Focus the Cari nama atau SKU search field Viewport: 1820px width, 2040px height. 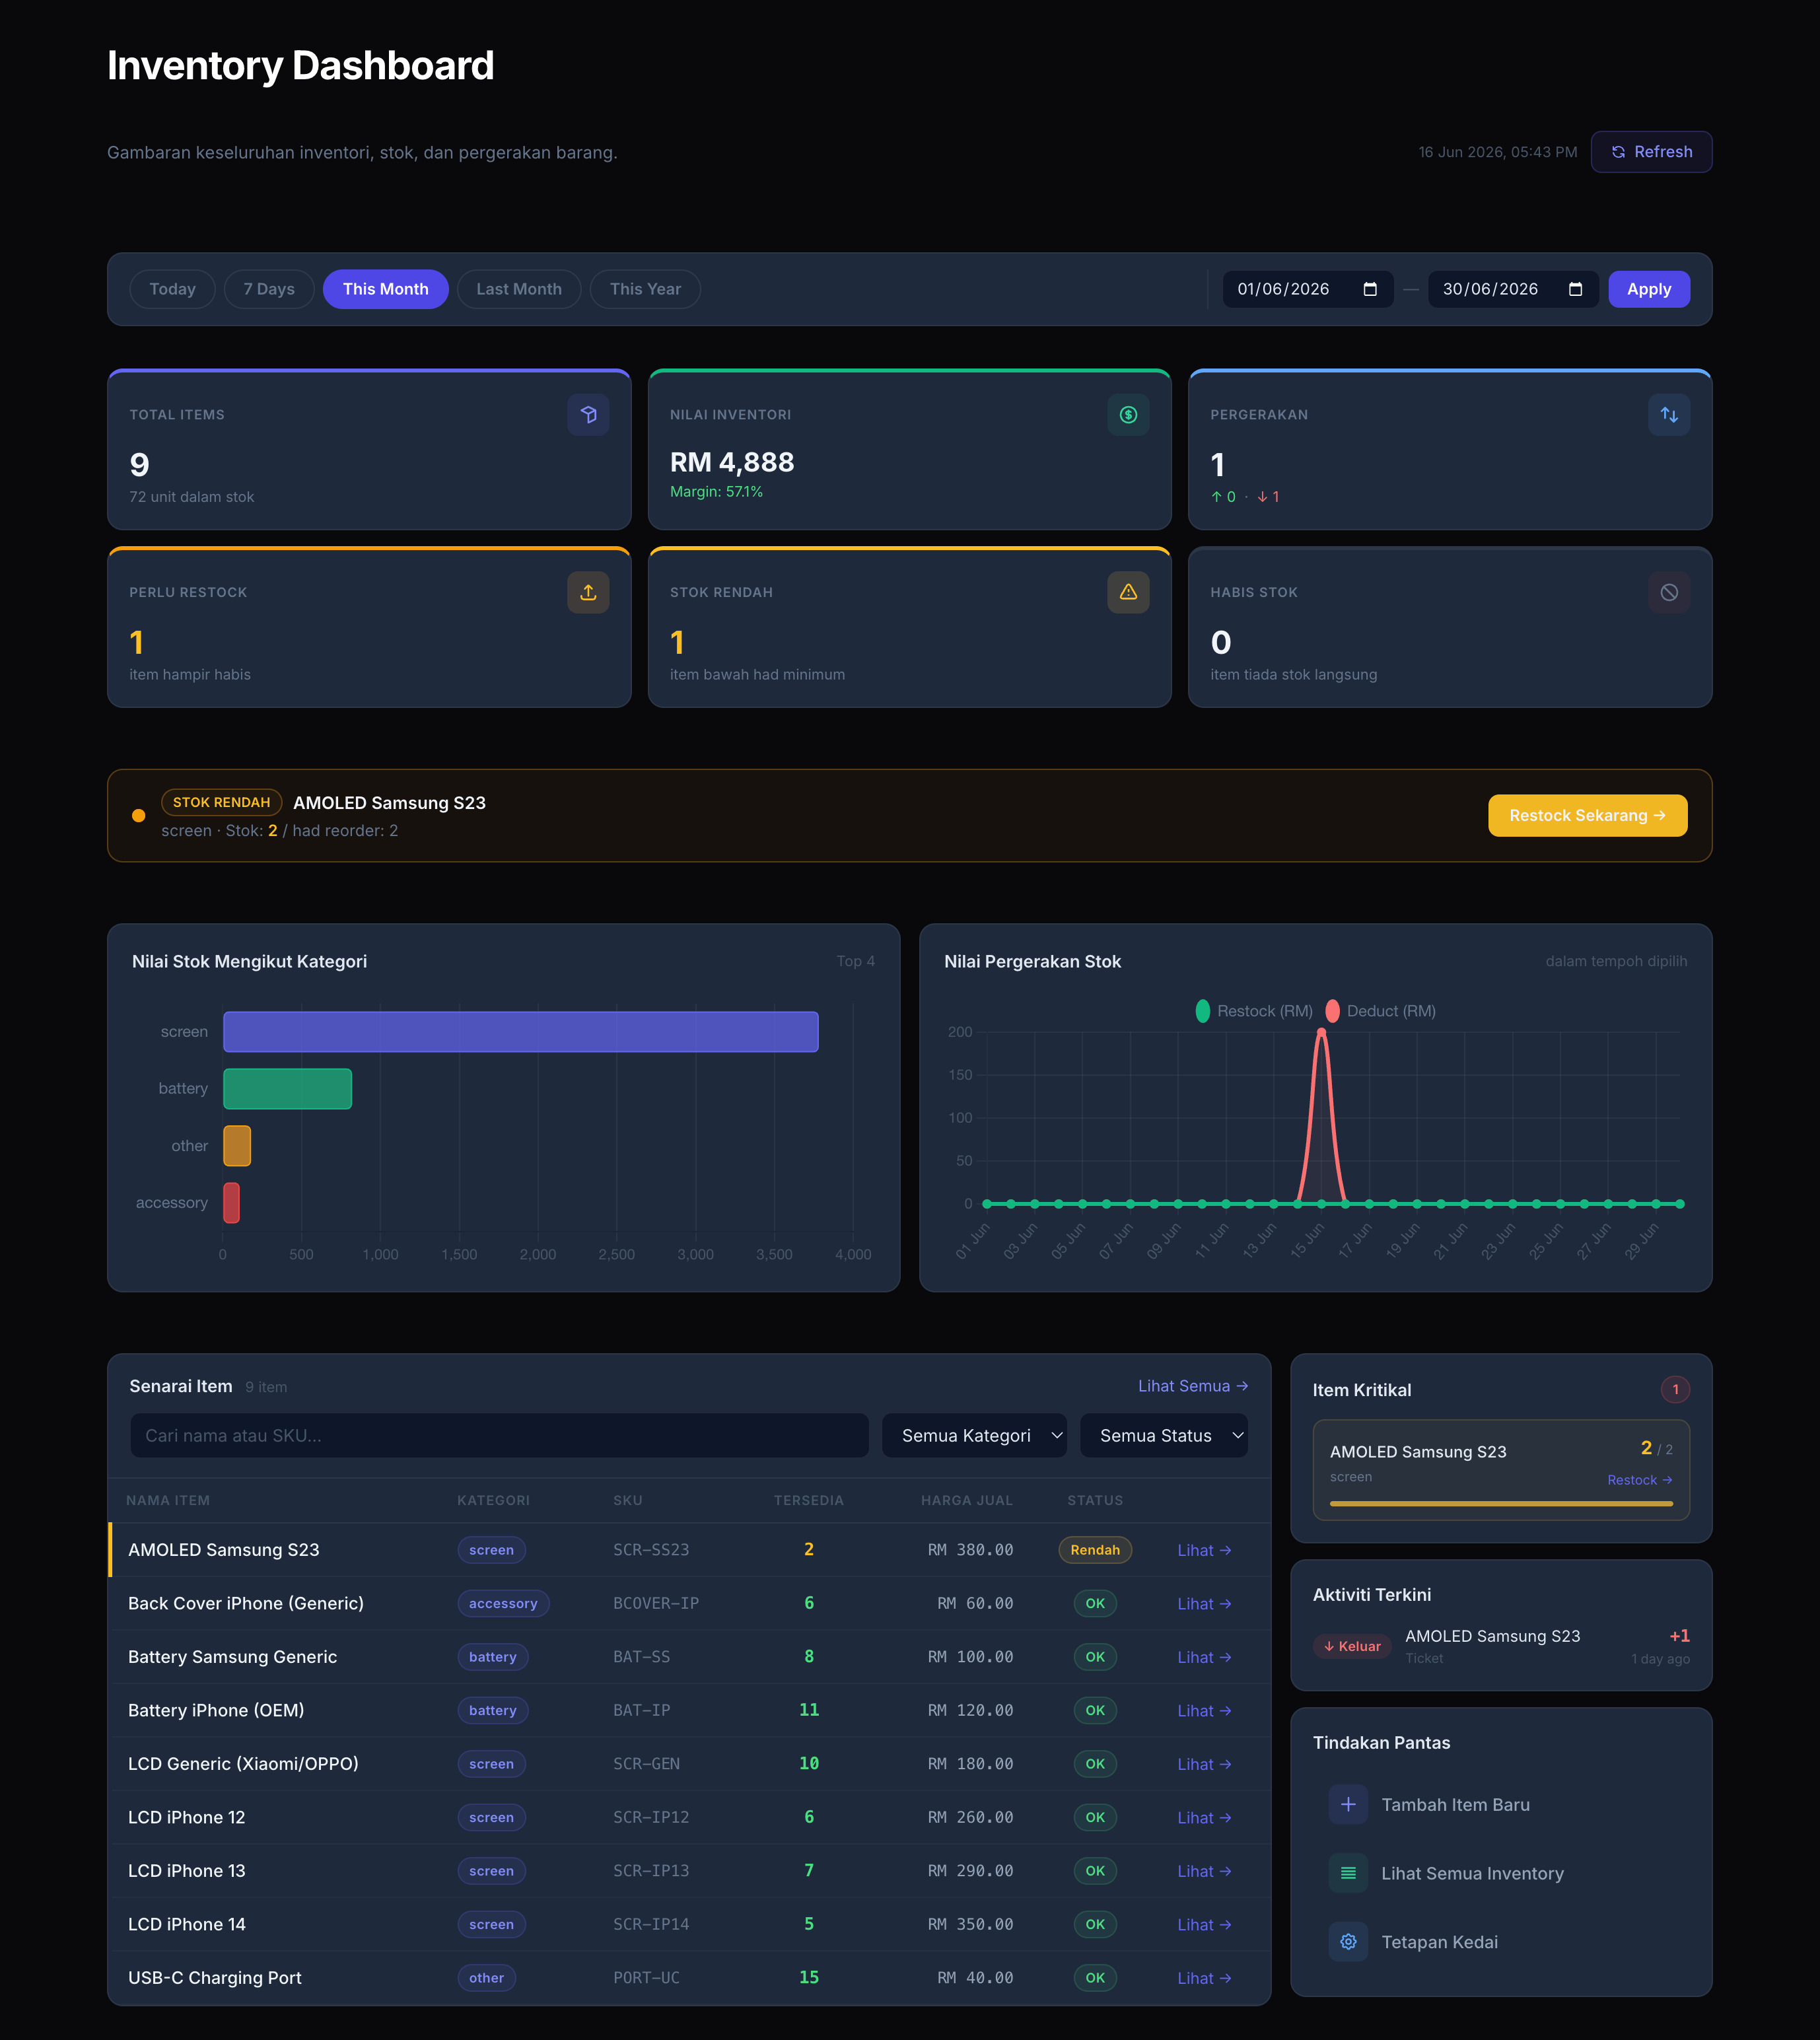click(499, 1435)
